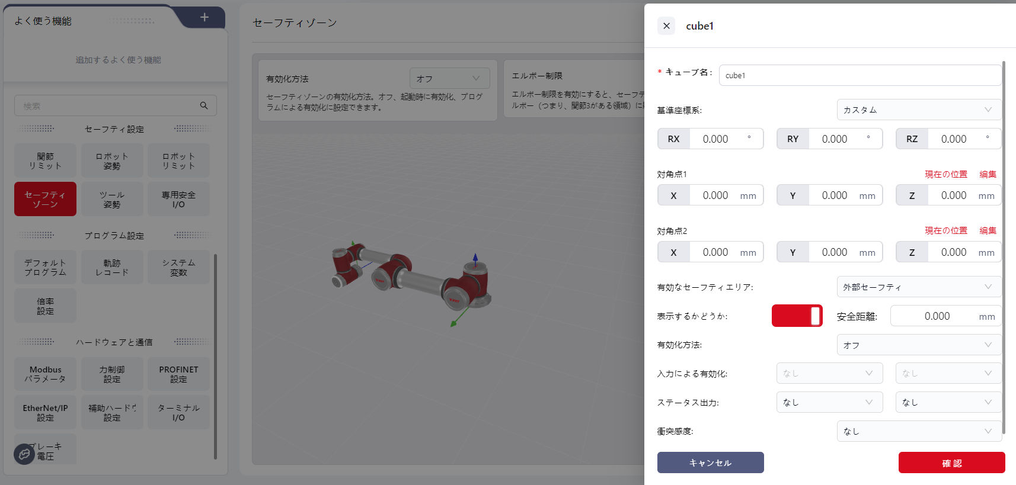Expand the 有効なセーフティエリア dropdown
1016x485 pixels.
tap(918, 287)
